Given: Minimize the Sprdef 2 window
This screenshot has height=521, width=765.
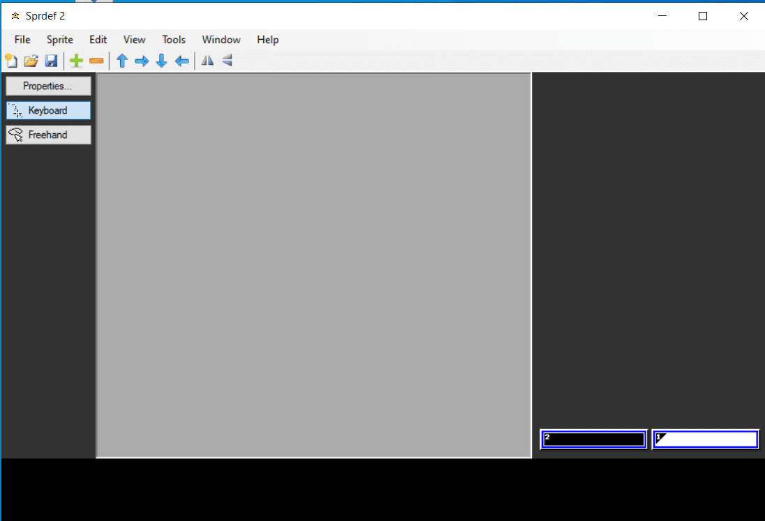Looking at the screenshot, I should click(662, 16).
